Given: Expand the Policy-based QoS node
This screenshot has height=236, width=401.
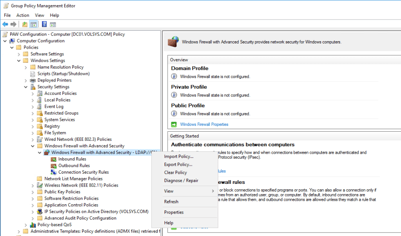Looking at the screenshot, I should point(26,225).
